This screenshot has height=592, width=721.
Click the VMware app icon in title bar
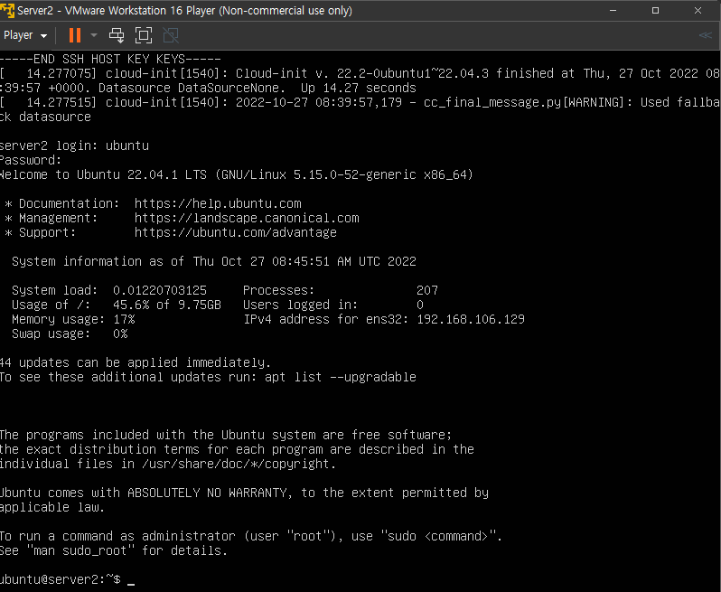point(7,11)
